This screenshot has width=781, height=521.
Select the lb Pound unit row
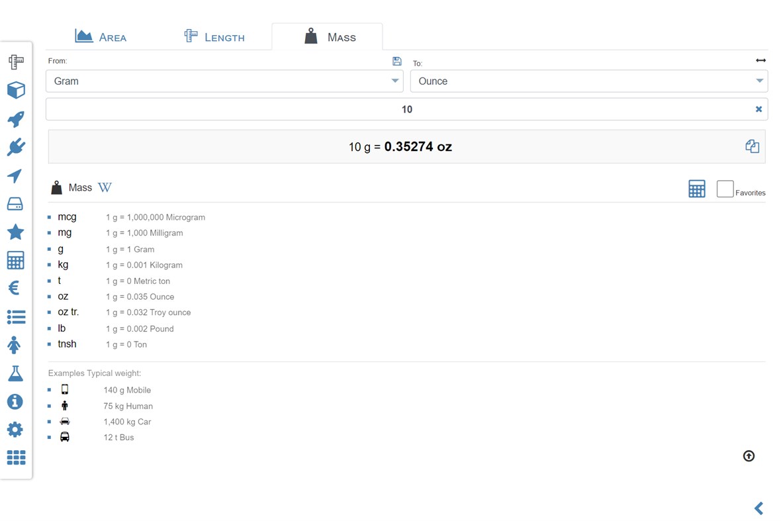111,329
